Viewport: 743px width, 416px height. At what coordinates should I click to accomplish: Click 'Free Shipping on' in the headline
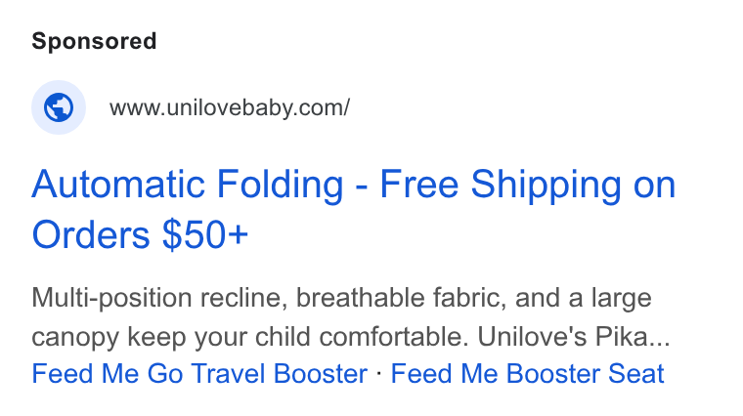[528, 185]
